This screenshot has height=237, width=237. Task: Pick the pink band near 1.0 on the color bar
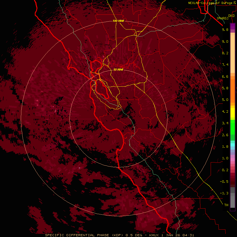click(233, 160)
